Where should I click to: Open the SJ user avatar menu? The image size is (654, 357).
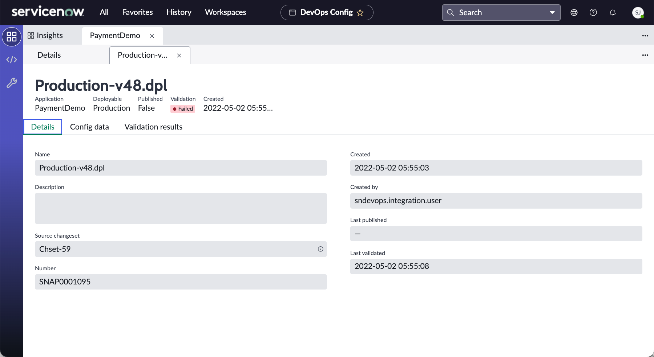click(x=638, y=12)
